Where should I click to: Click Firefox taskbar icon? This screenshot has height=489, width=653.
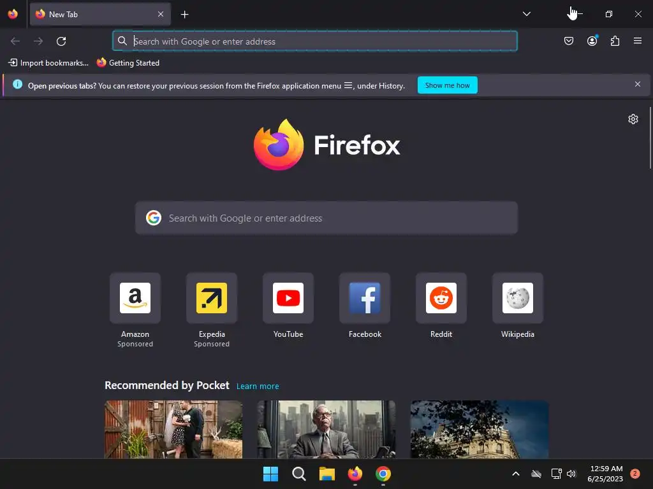[x=355, y=474]
